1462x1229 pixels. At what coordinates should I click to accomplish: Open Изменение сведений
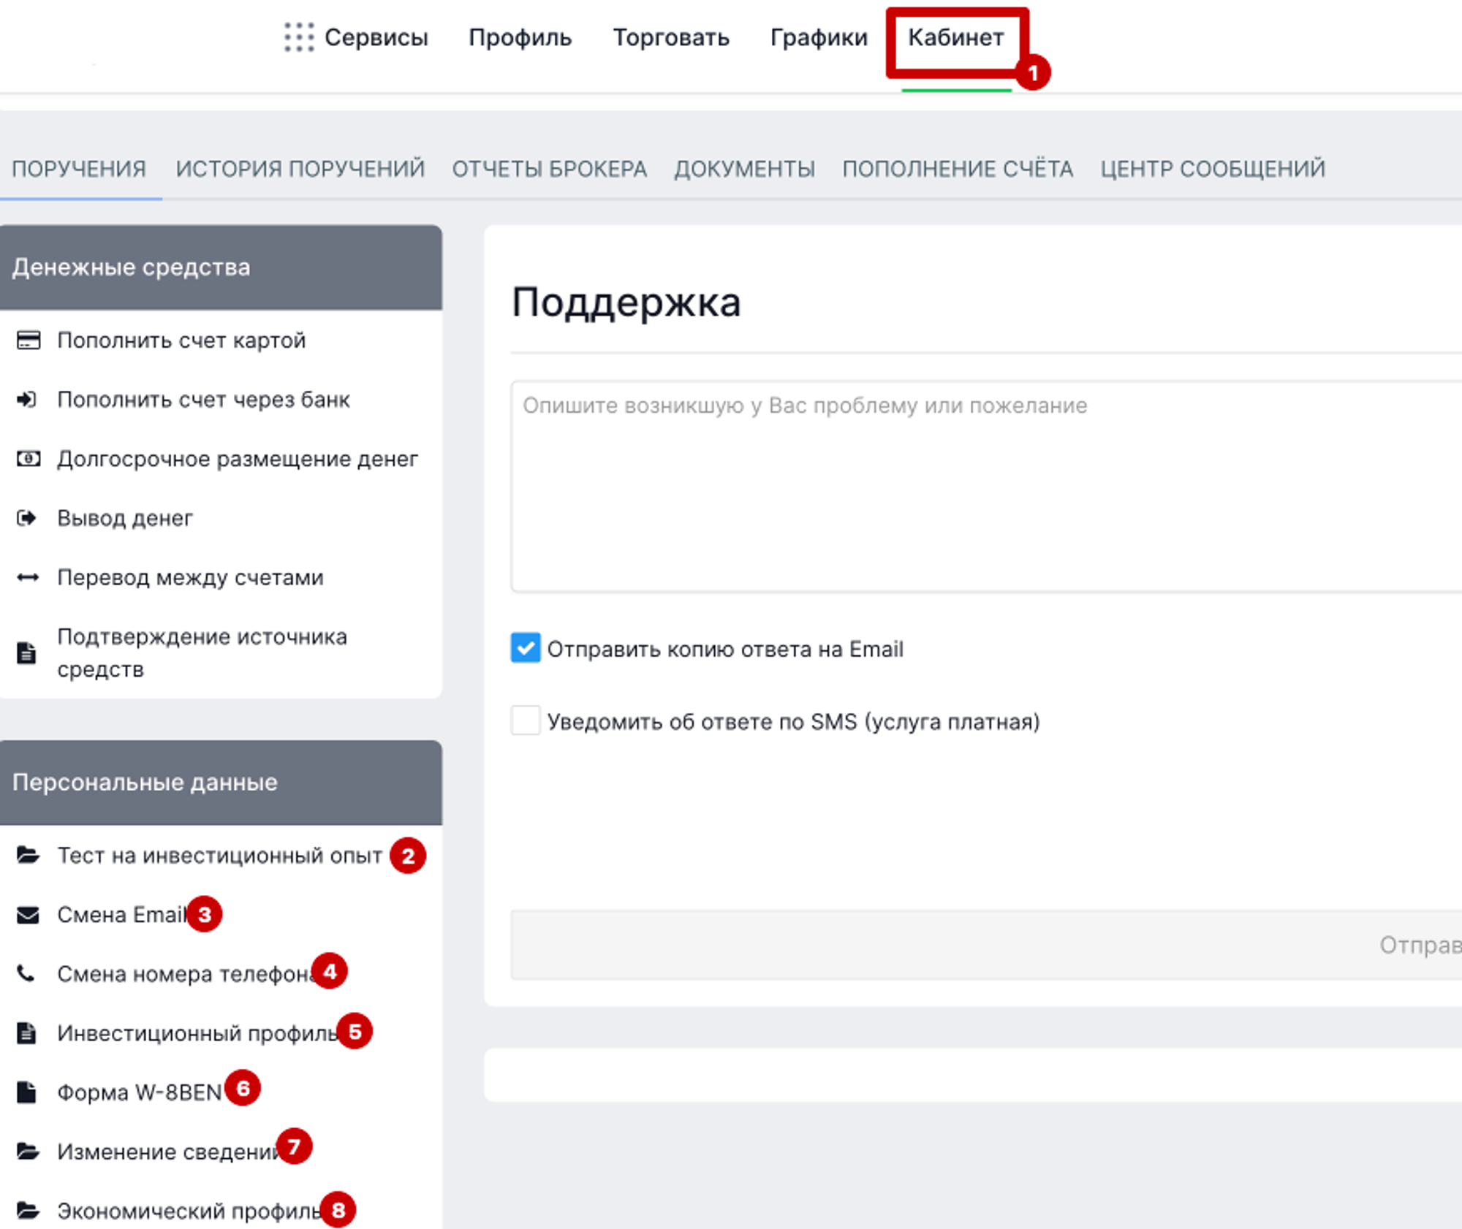[168, 1151]
